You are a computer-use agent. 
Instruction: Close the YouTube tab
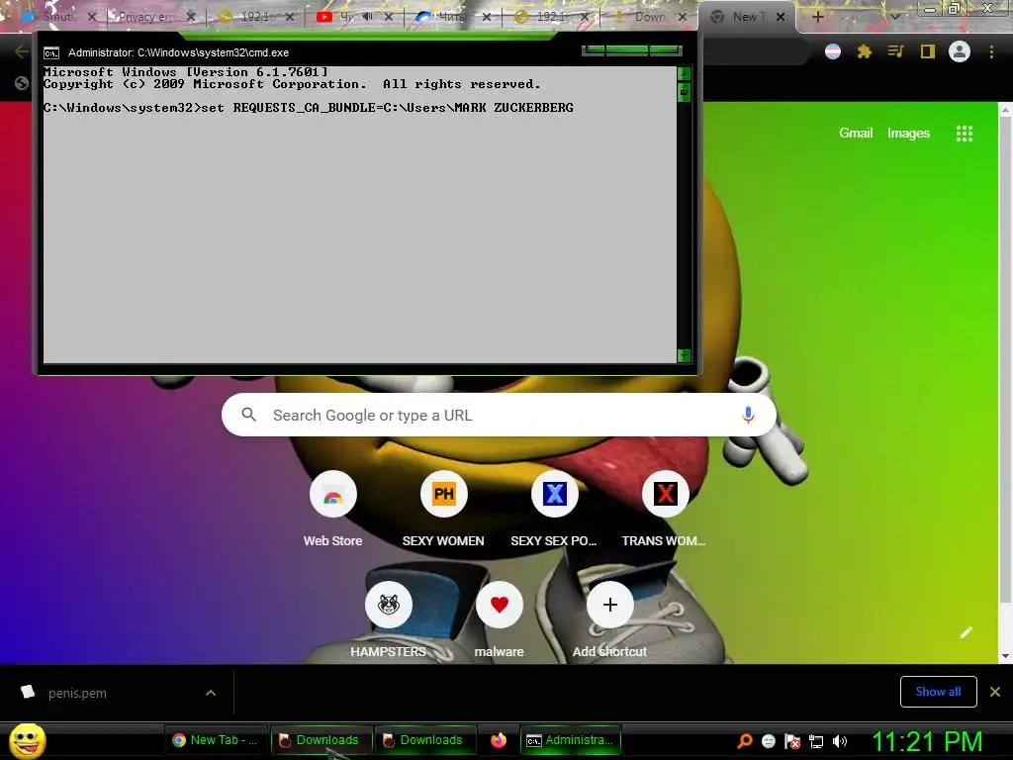(388, 17)
